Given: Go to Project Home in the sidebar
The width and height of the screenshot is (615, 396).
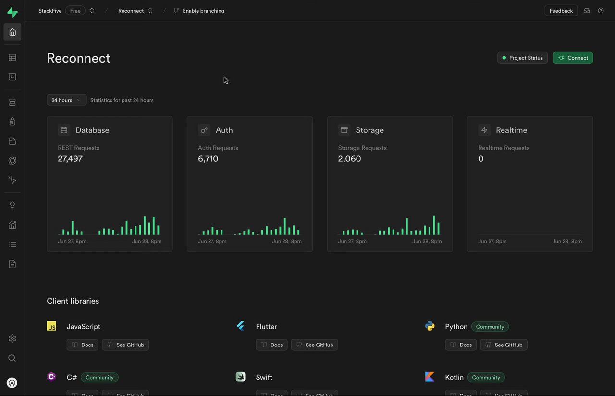Looking at the screenshot, I should point(12,32).
